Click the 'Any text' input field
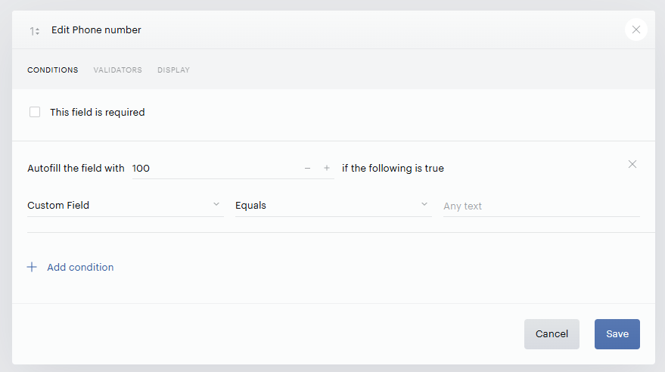This screenshot has width=665, height=372. point(541,206)
